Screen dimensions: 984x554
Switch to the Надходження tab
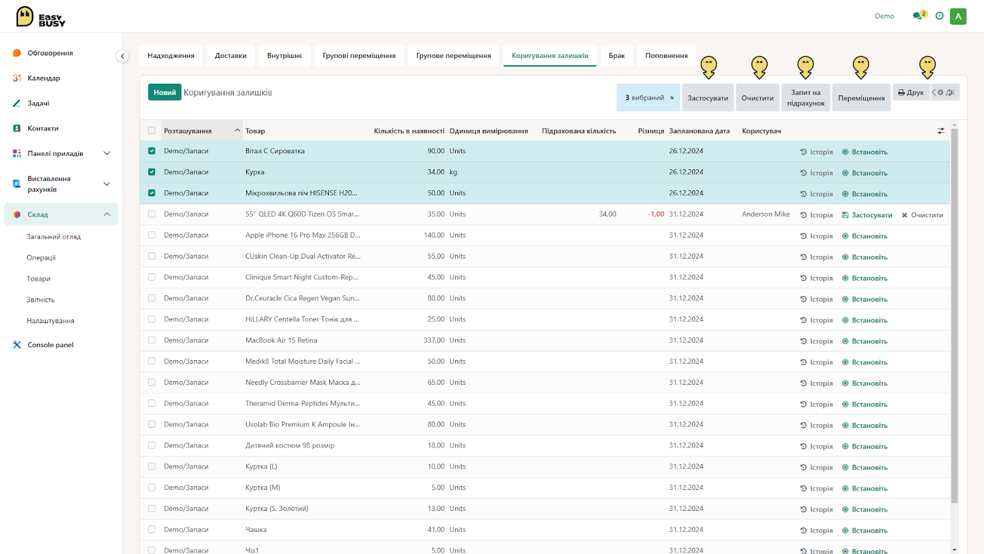[x=171, y=55]
